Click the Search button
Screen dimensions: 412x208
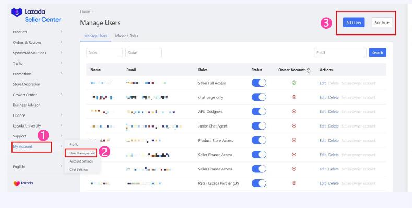(378, 53)
